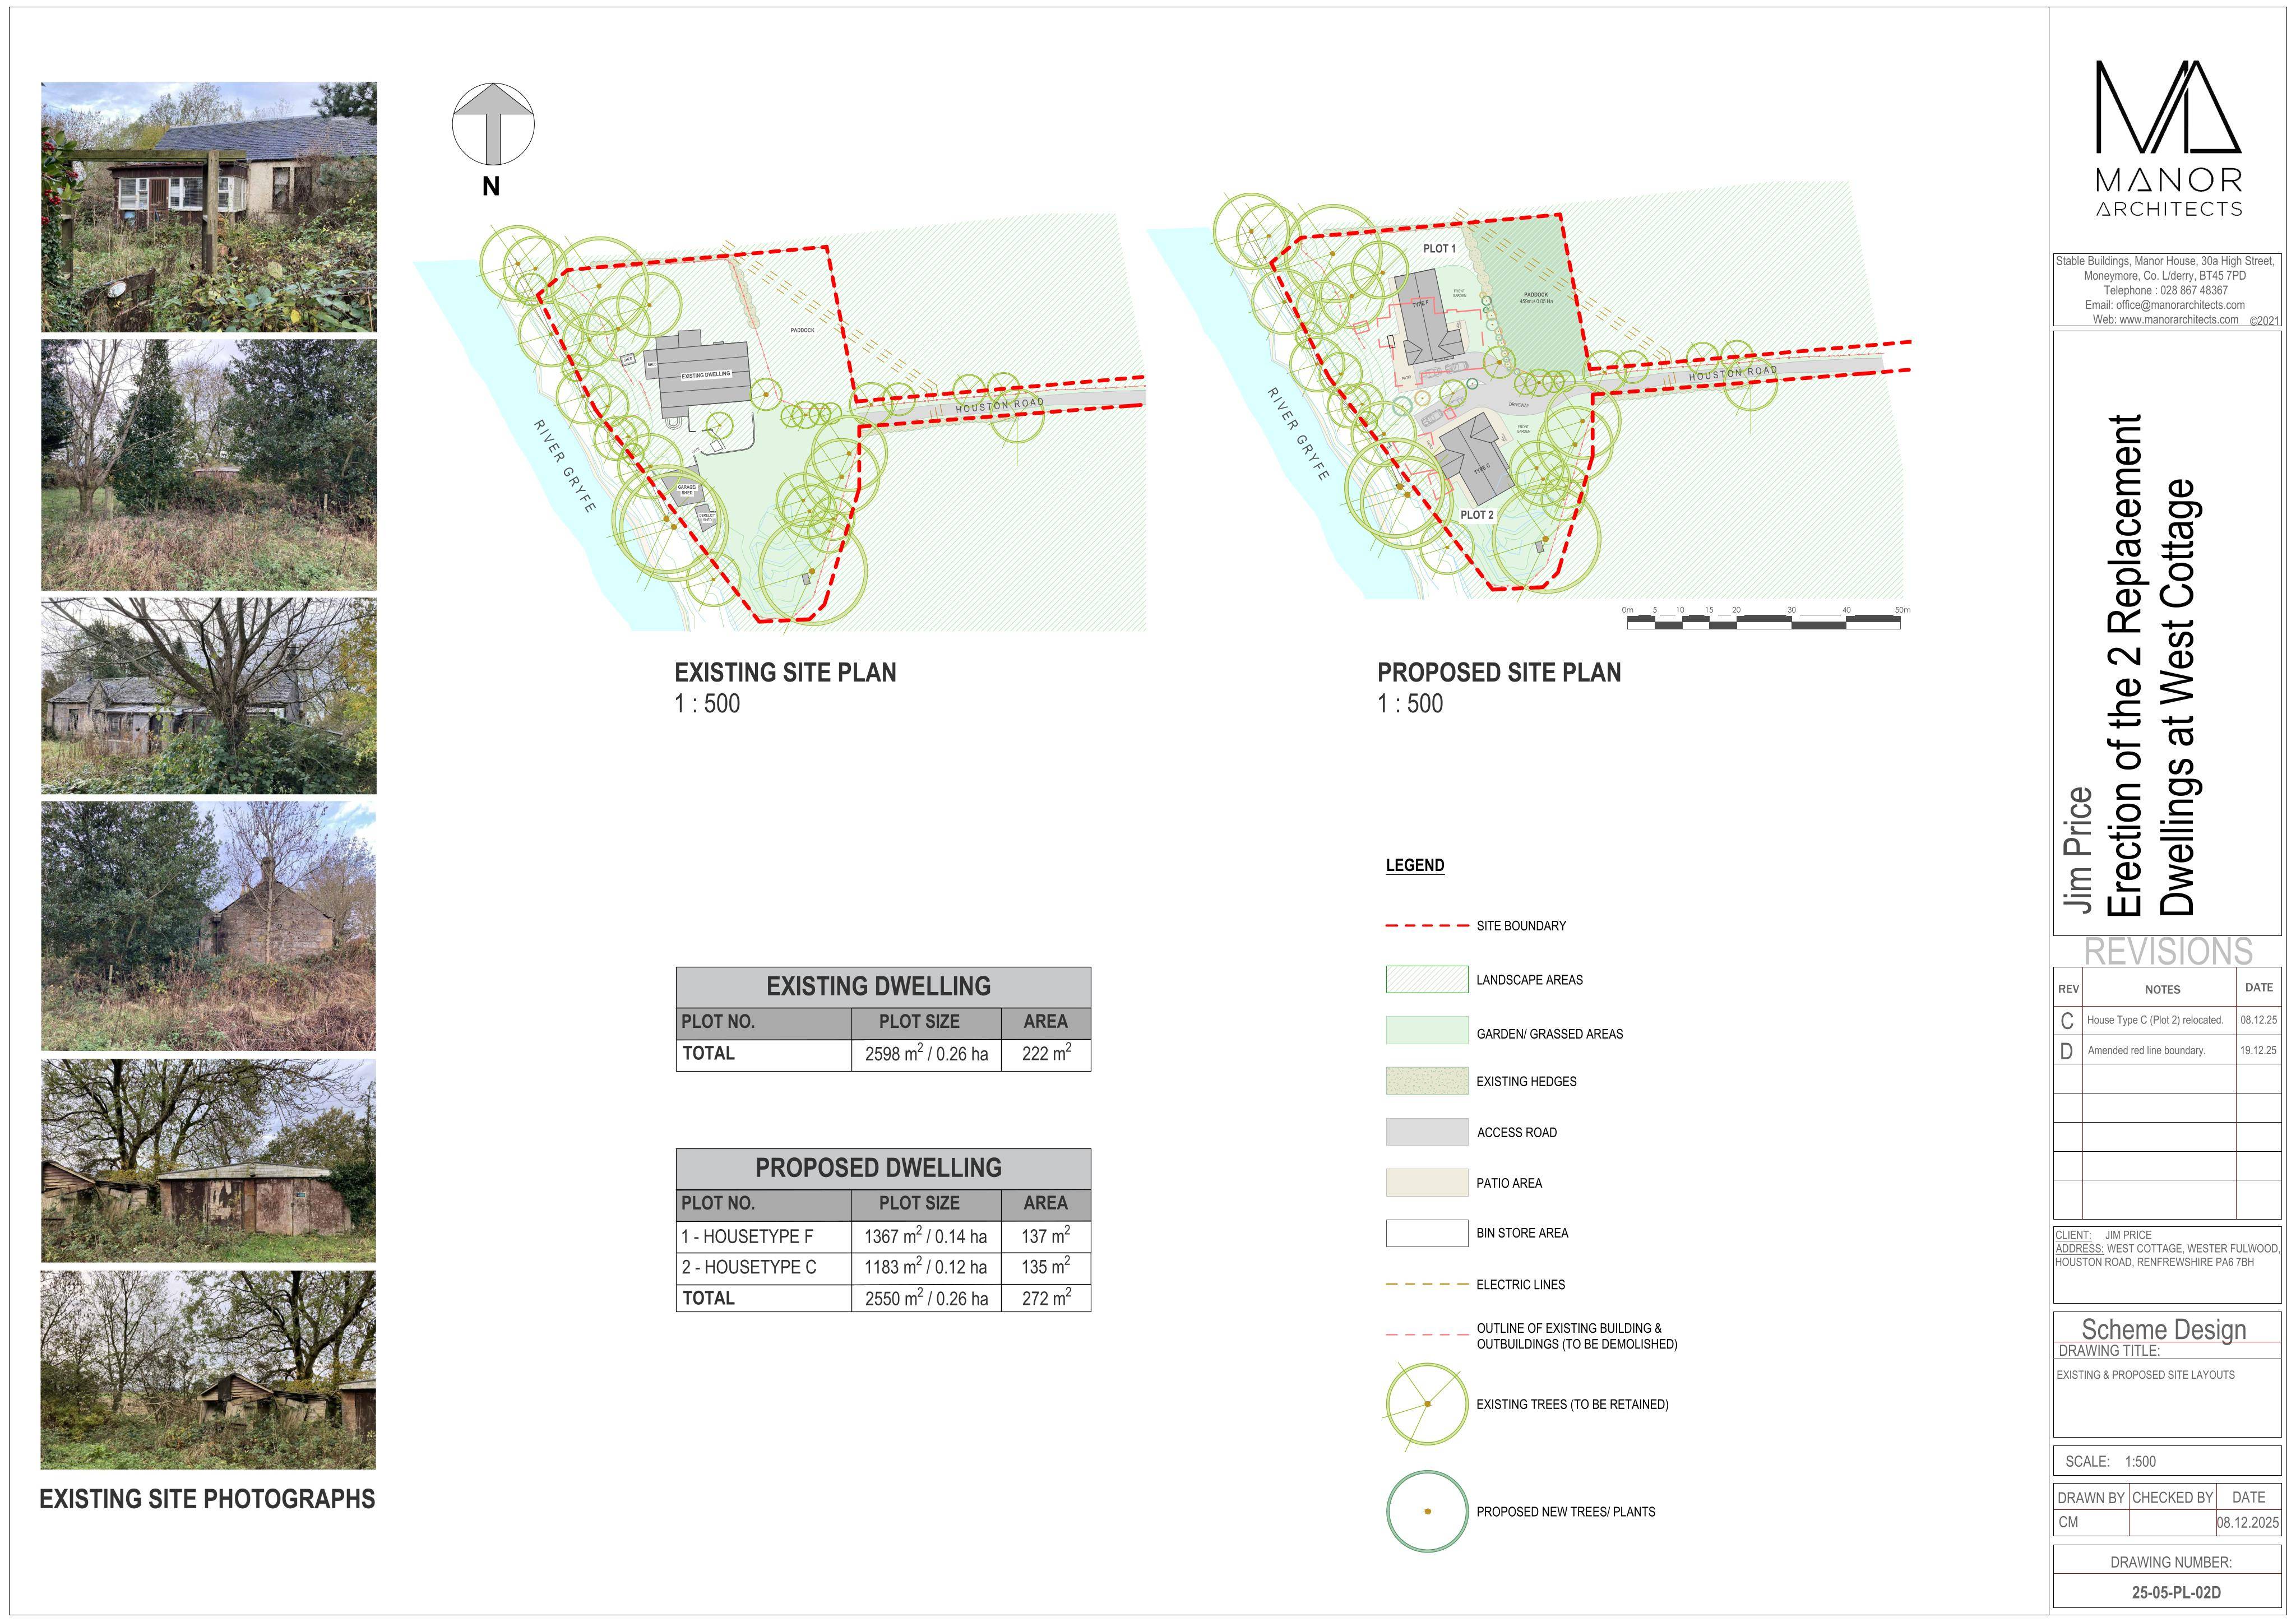2296x1622 pixels.
Task: Pick the Patio Area beige swatch
Action: (1427, 1182)
